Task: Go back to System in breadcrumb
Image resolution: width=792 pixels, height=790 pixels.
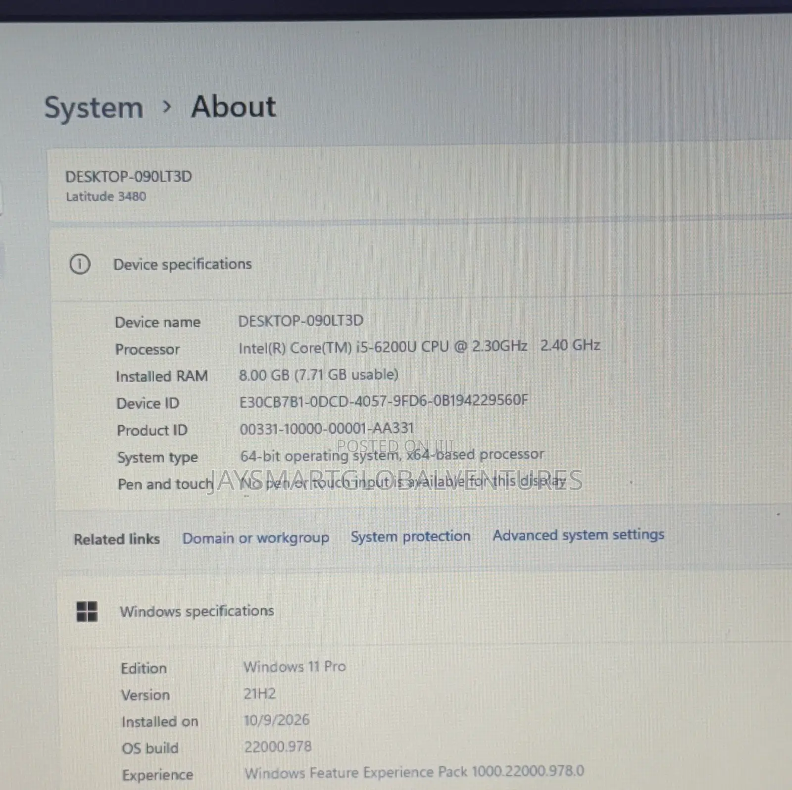Action: (94, 108)
